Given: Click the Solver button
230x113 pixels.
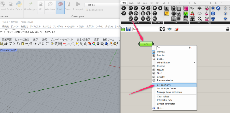Looking at the screenshot, I should 68,6.
